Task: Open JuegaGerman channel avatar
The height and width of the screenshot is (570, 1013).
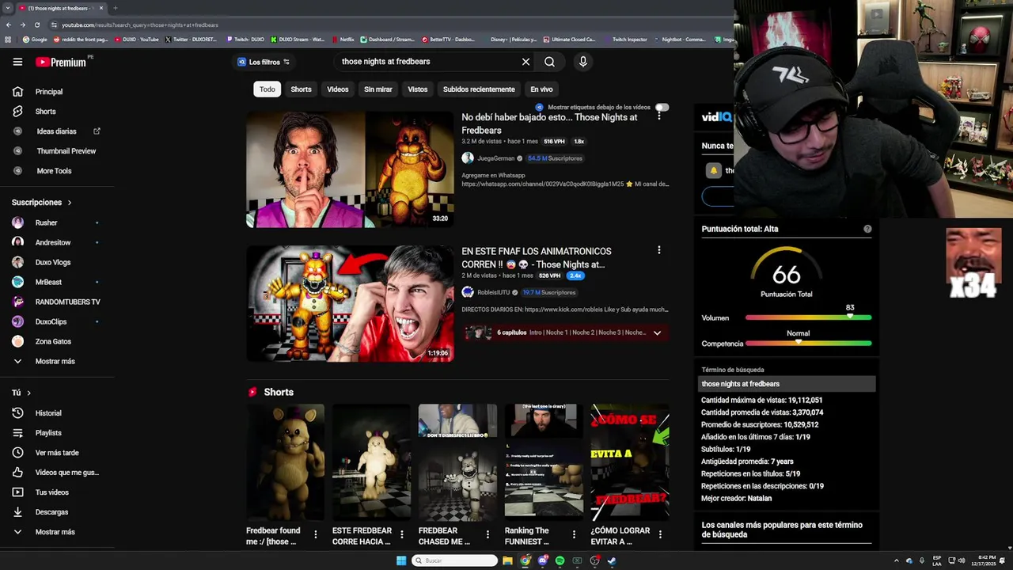Action: pyautogui.click(x=468, y=158)
